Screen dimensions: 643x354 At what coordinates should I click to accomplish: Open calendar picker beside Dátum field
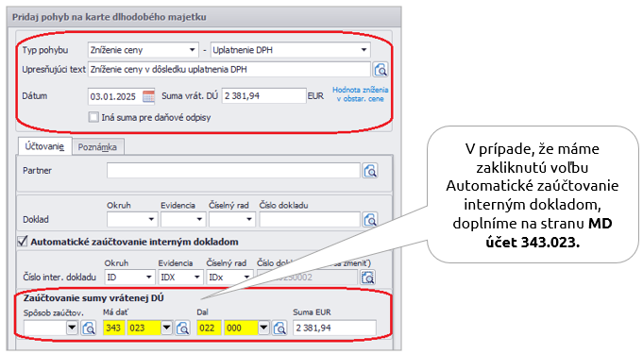click(148, 96)
